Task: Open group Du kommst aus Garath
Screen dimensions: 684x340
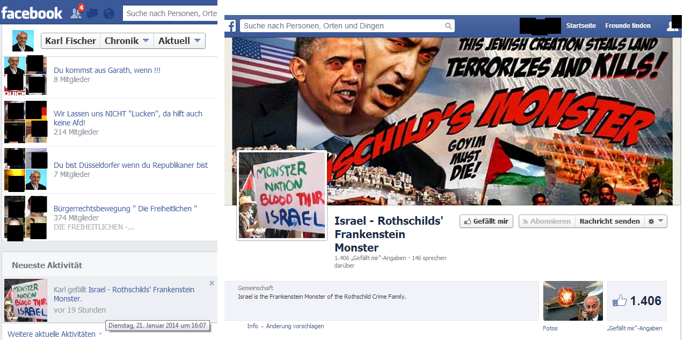Action: pos(107,70)
